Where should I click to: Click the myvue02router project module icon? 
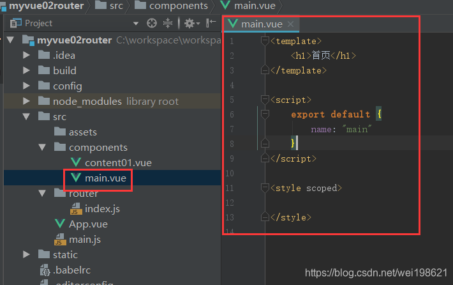click(28, 40)
